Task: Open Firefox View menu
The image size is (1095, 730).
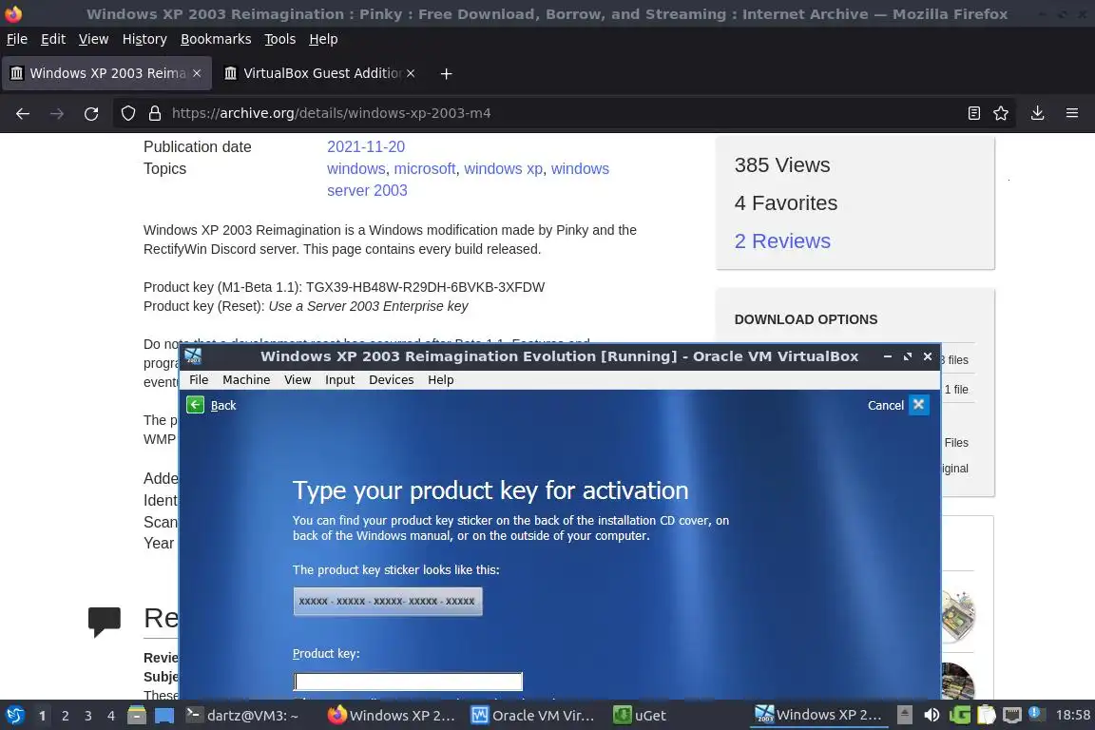Action: pos(93,39)
